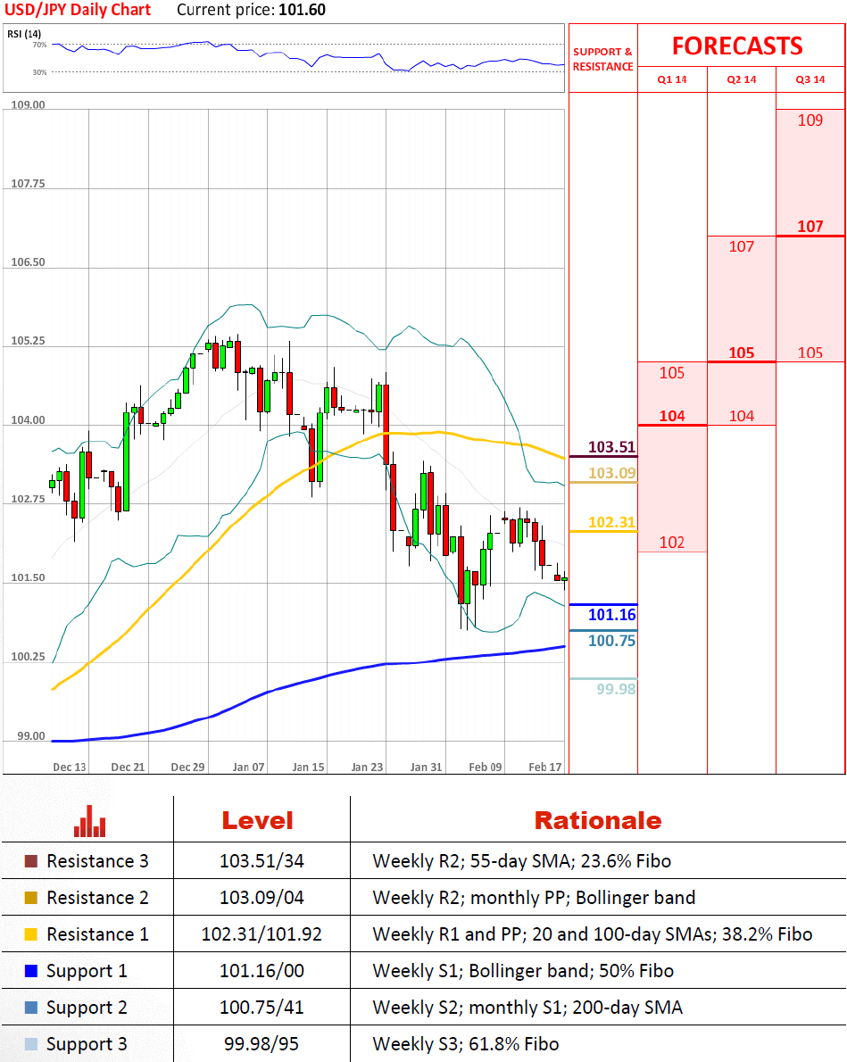Click the Resistance 3 dark red color square

click(31, 862)
